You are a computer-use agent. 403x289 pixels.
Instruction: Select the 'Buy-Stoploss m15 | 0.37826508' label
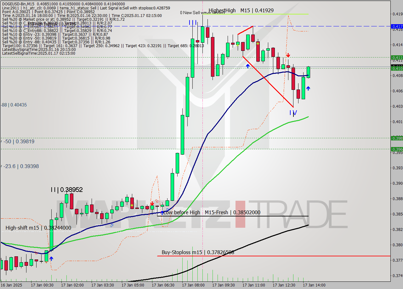coord(198,252)
